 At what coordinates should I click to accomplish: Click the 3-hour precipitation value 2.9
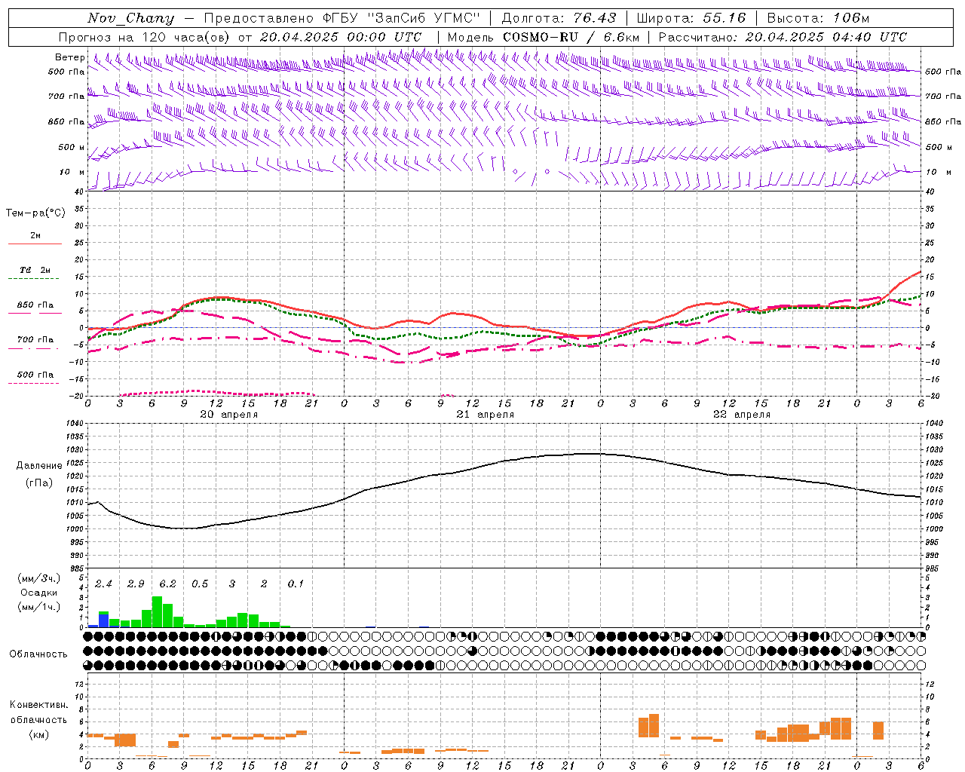click(x=136, y=584)
